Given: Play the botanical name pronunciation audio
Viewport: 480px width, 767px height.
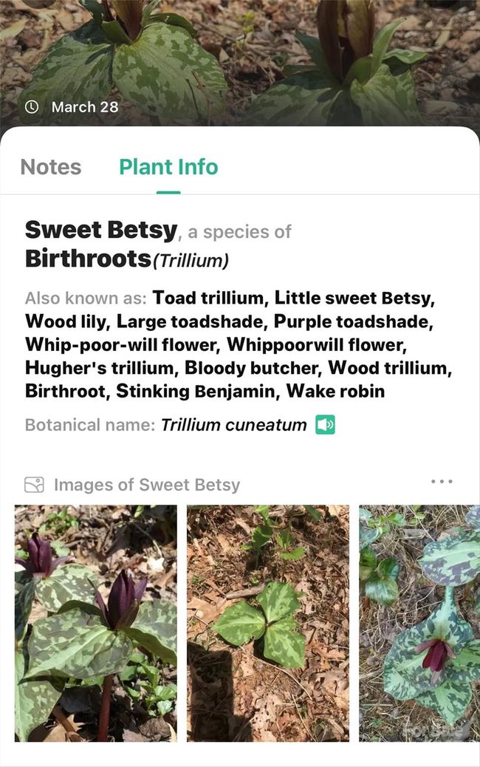Looking at the screenshot, I should [325, 425].
